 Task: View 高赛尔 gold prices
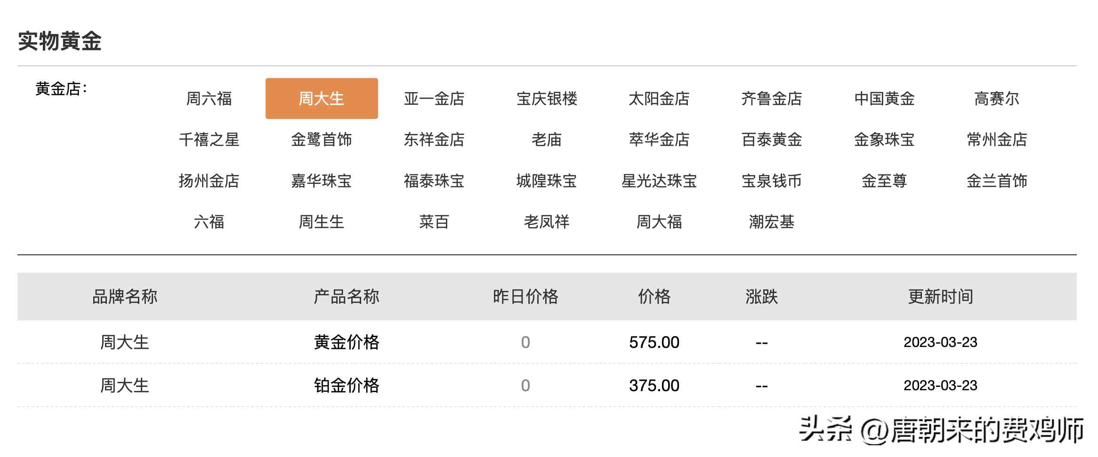tap(997, 99)
